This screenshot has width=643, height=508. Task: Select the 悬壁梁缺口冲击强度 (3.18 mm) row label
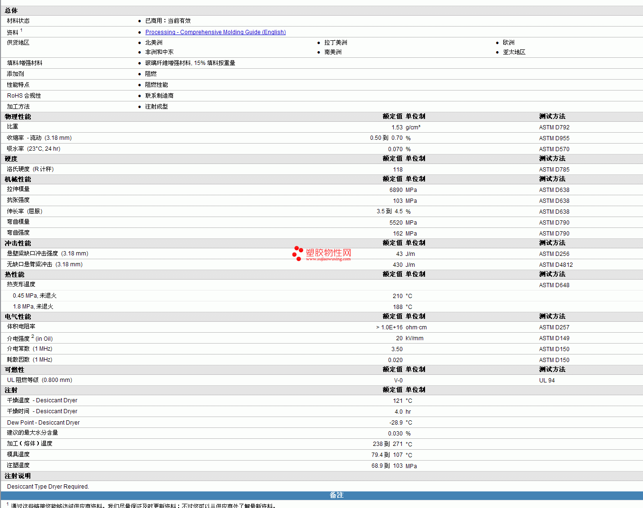point(48,254)
